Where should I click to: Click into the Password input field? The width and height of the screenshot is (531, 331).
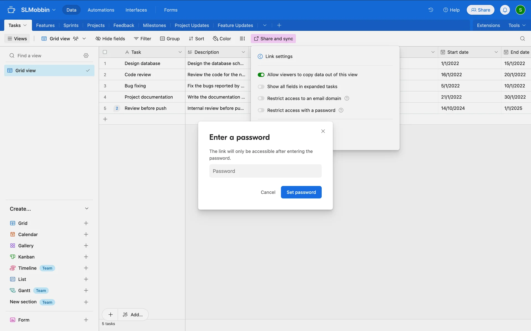265,171
